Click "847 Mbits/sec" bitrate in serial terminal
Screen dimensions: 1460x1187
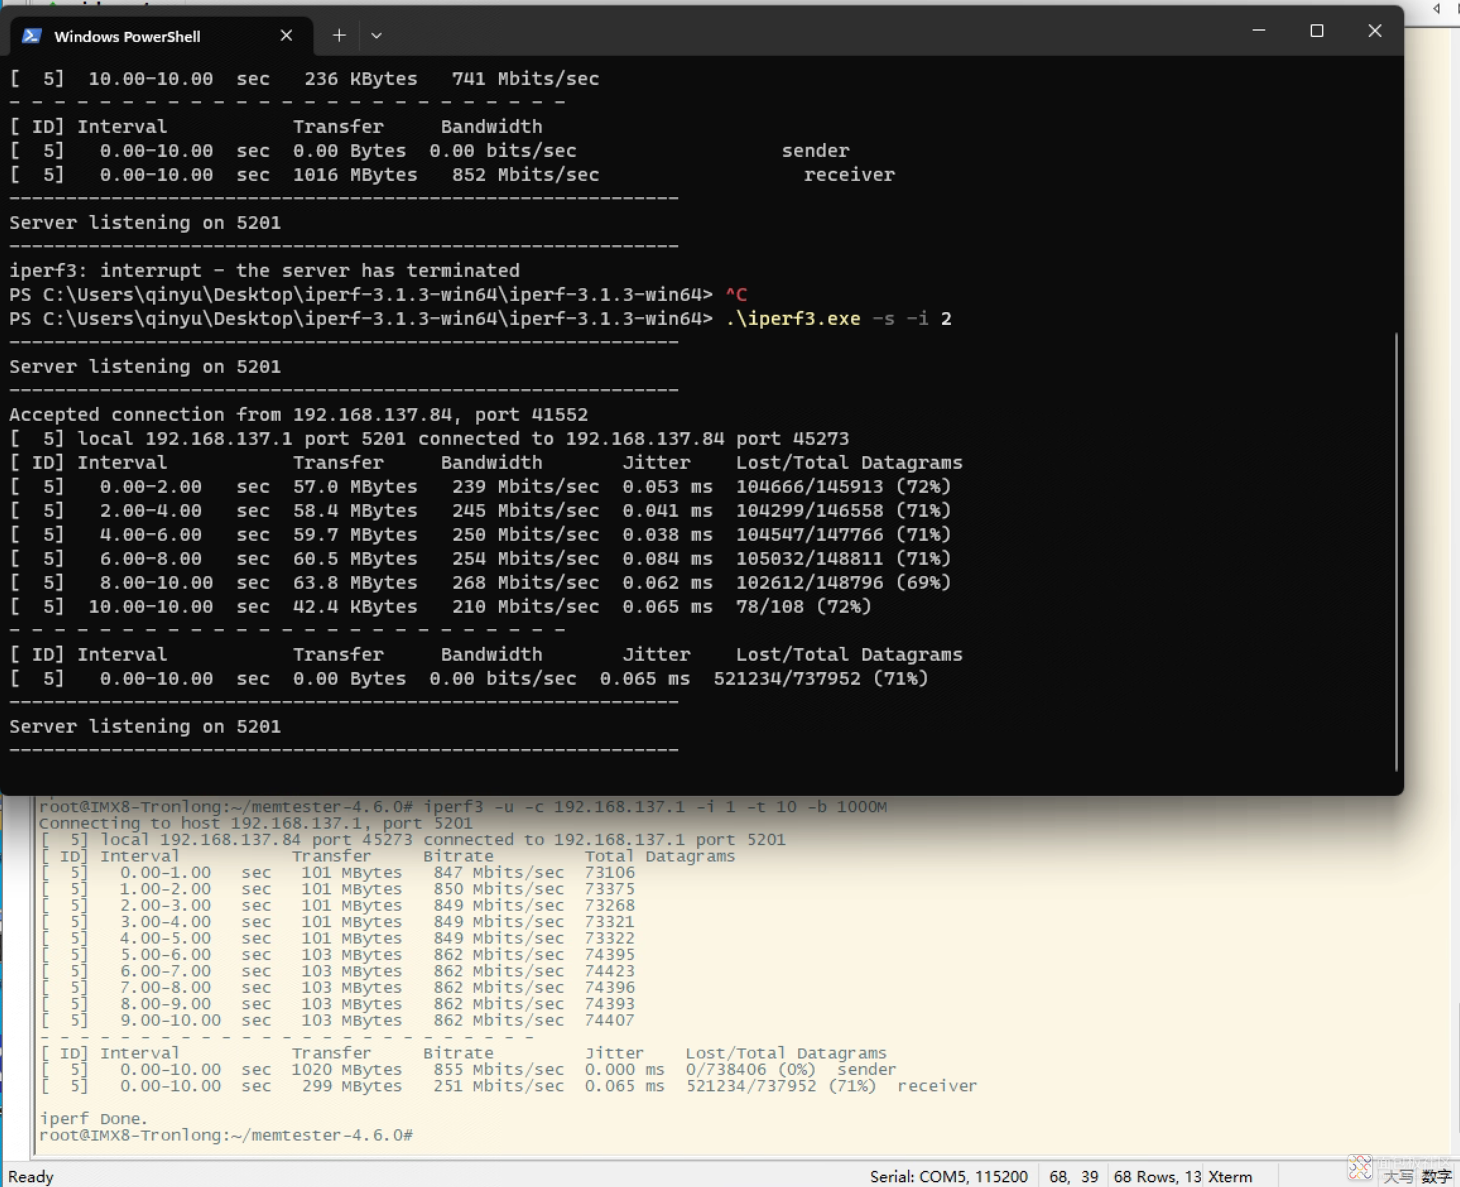click(x=498, y=873)
